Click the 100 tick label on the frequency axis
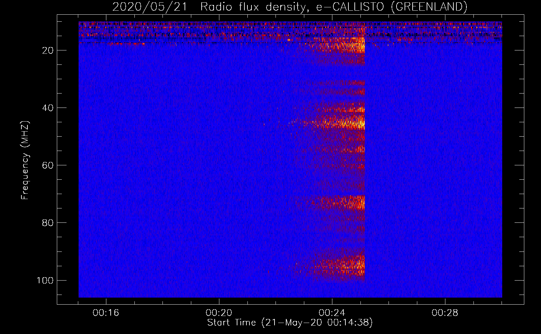The width and height of the screenshot is (541, 334). (x=45, y=280)
